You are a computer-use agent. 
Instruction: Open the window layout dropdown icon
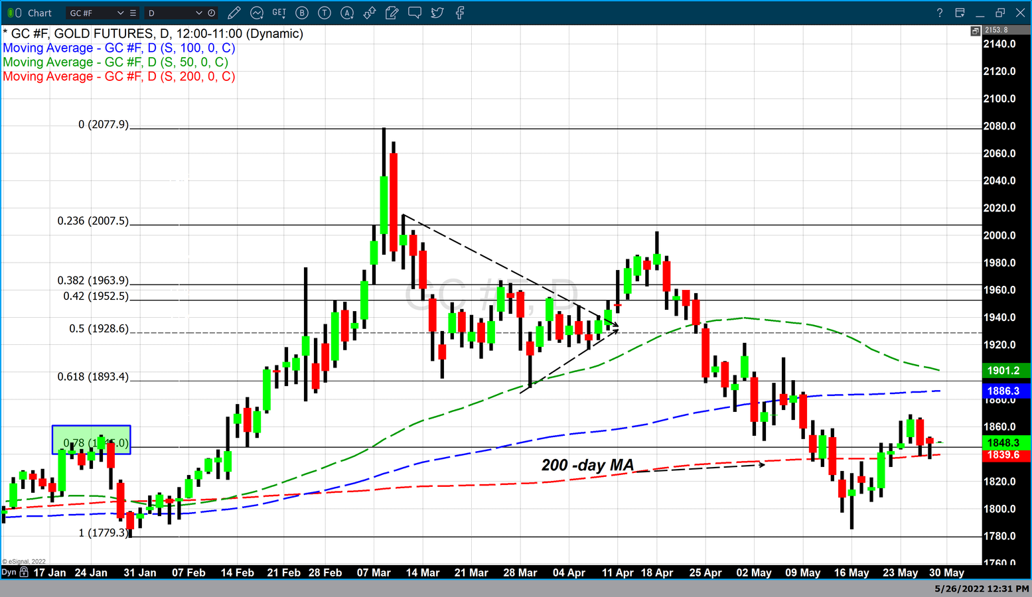click(x=960, y=13)
